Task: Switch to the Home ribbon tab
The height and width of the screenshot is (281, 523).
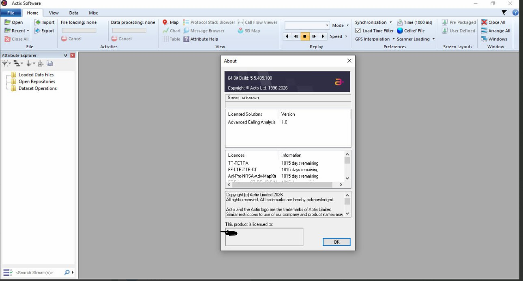Action: pyautogui.click(x=33, y=13)
